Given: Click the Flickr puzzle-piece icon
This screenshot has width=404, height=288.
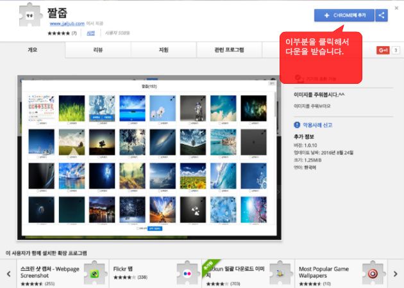Looking at the screenshot, I should point(187,273).
